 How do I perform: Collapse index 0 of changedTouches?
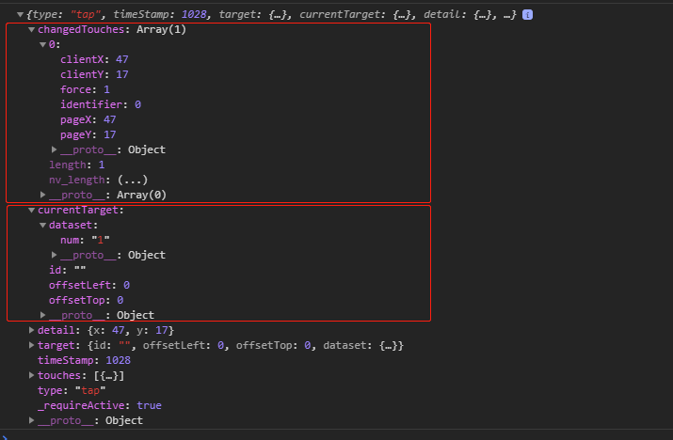[x=42, y=44]
